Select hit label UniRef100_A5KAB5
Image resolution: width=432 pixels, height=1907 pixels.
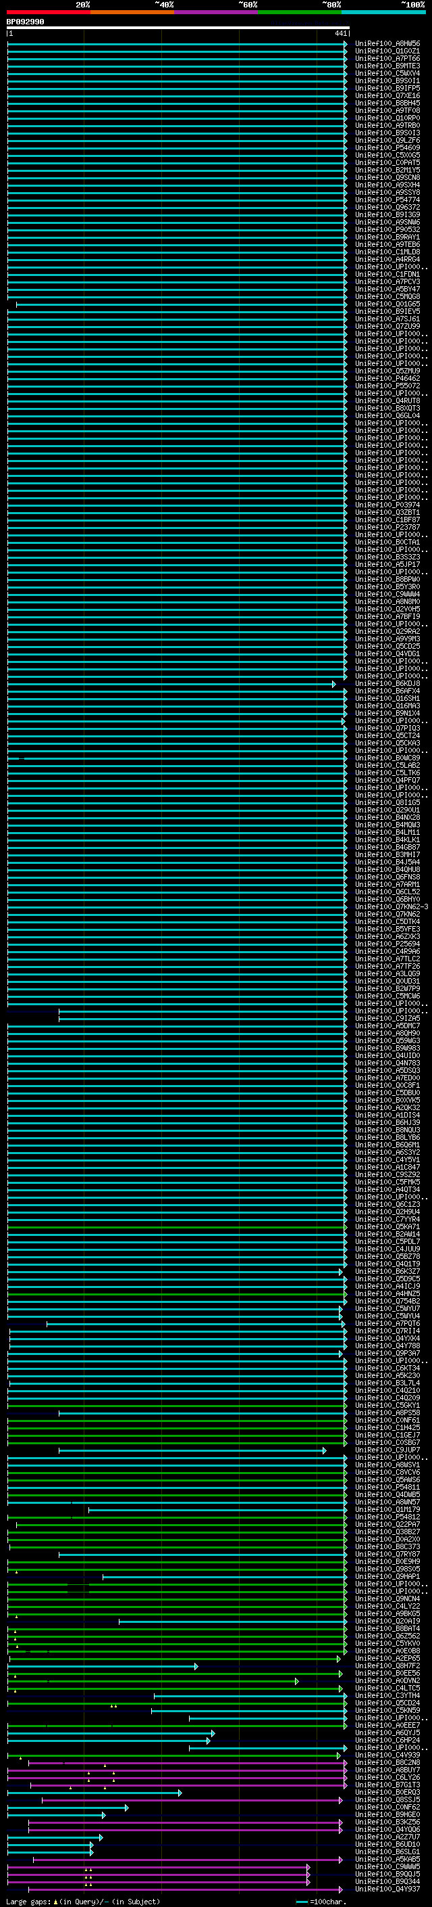click(387, 1859)
